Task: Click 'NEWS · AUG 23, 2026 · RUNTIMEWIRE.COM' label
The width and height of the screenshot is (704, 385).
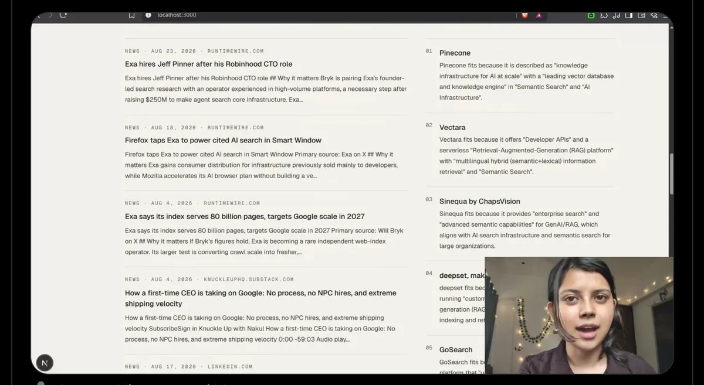Action: (194, 52)
